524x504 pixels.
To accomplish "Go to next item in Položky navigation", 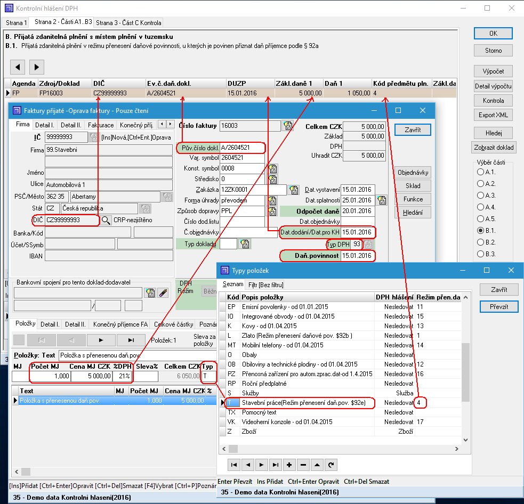I will pos(101,340).
